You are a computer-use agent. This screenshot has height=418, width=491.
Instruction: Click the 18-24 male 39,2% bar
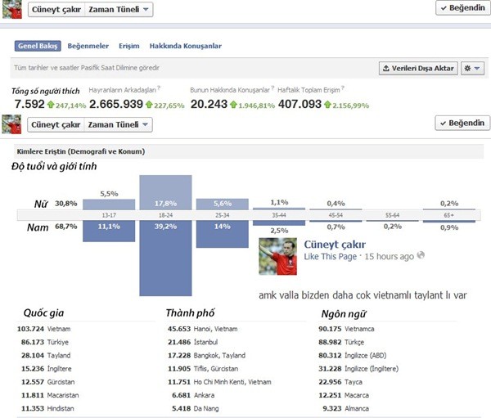pyautogui.click(x=165, y=258)
